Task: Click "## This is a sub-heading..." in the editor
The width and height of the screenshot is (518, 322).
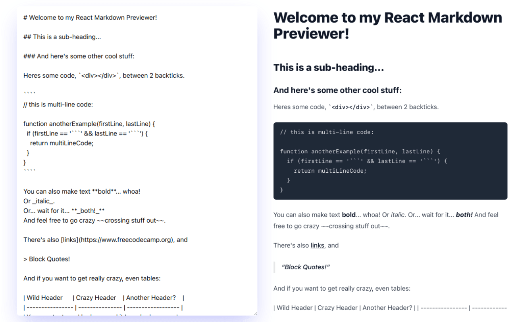Action: click(62, 37)
